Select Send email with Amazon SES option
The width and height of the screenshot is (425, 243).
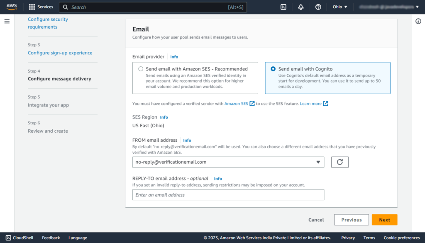[x=141, y=69]
